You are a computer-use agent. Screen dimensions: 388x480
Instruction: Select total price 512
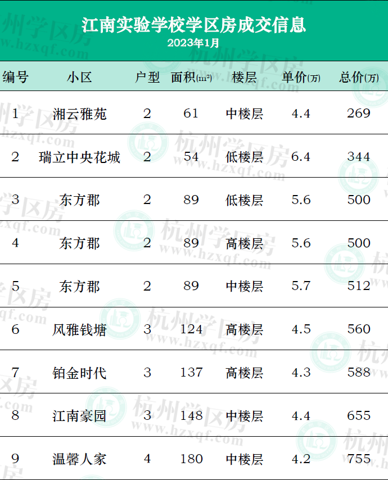pyautogui.click(x=359, y=286)
